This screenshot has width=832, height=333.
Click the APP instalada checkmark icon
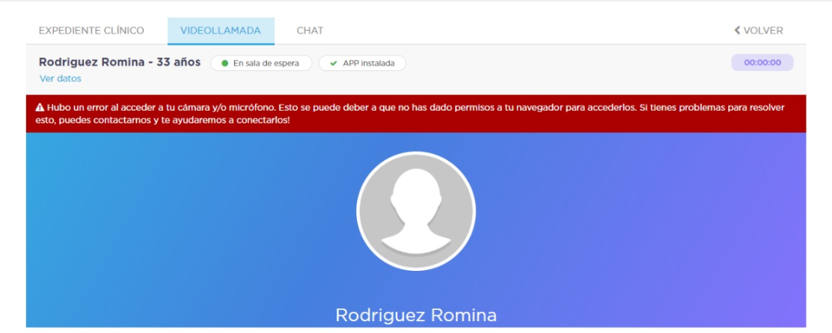click(333, 63)
